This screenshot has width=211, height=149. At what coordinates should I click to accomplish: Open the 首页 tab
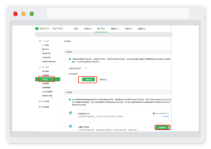(x=76, y=29)
